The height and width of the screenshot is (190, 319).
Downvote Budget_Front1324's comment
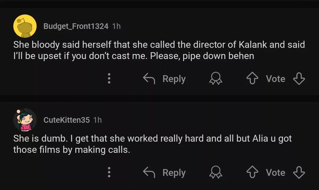click(x=299, y=79)
